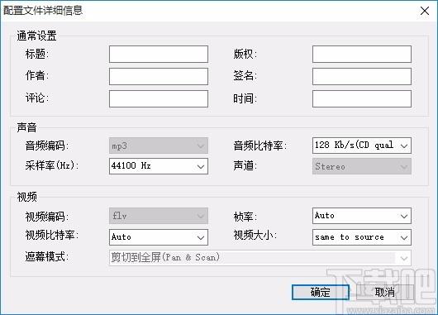
Task: Click the 声音 group label
Action: coord(26,127)
